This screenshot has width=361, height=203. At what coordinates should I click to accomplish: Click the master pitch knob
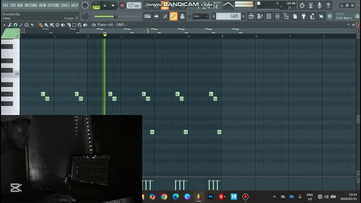85,16
